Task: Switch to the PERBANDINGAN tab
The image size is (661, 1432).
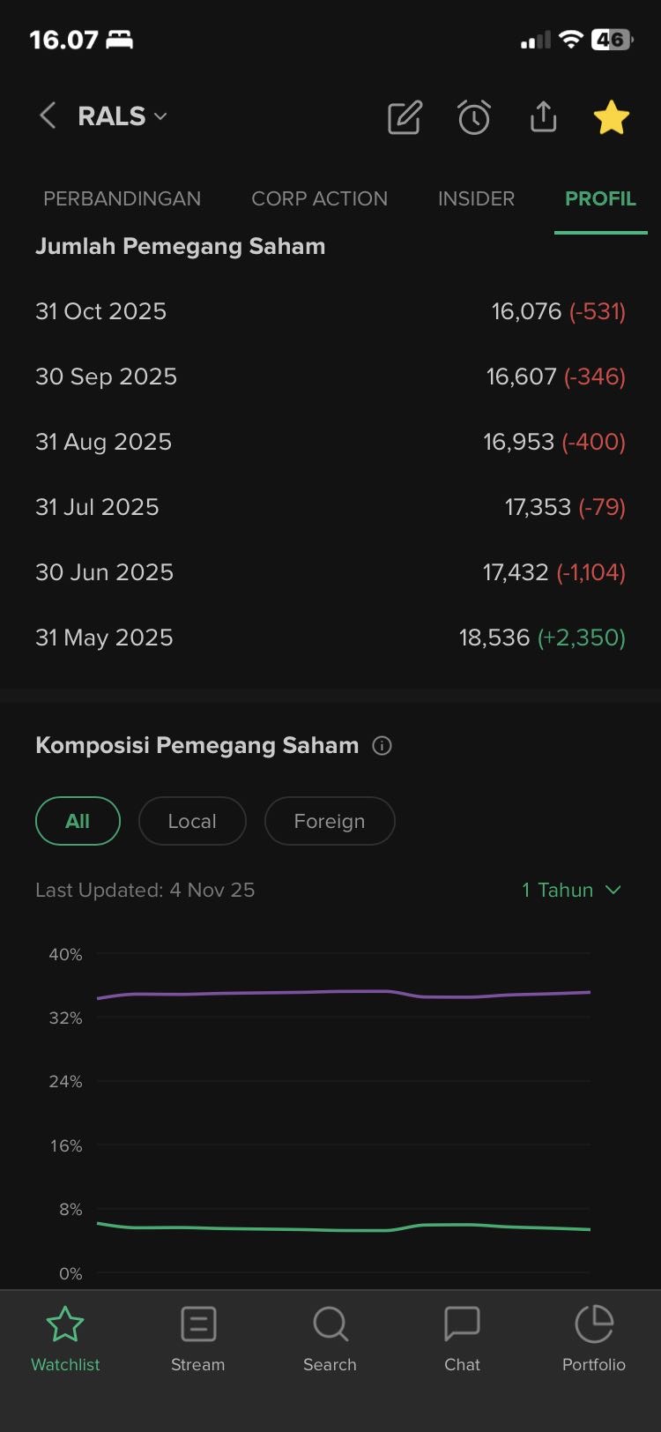Action: [x=122, y=198]
